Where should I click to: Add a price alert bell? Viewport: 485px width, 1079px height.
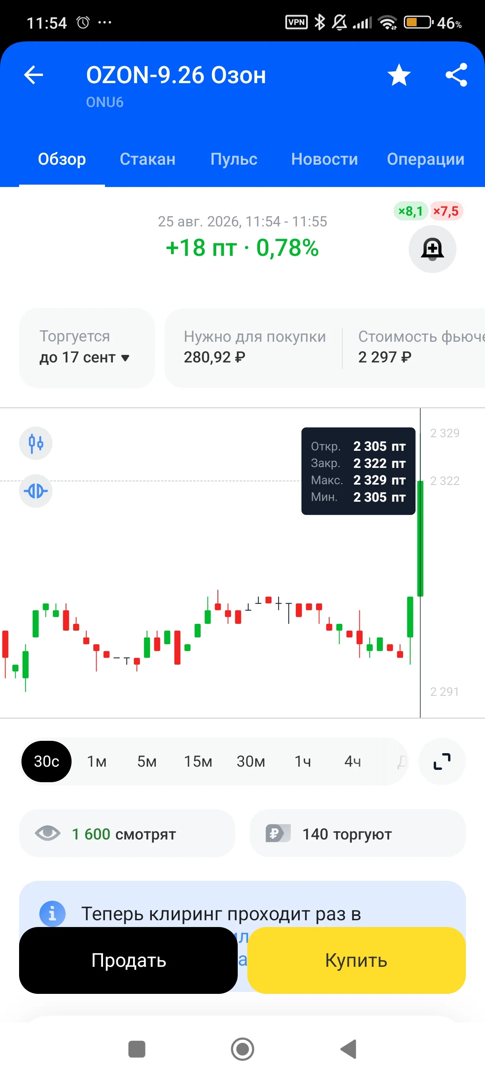432,249
